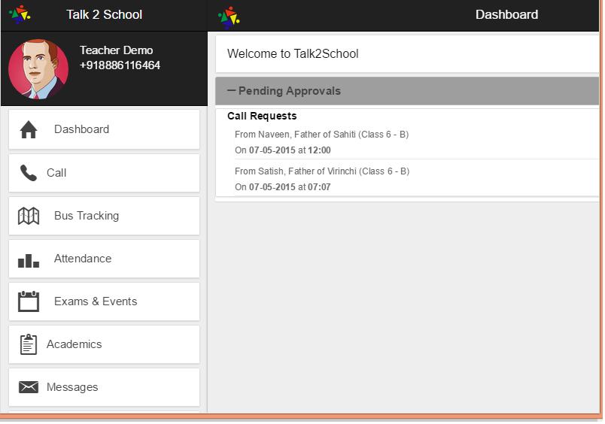605x424 pixels.
Task: Click the Exams & Events calendar icon
Action: (x=29, y=302)
